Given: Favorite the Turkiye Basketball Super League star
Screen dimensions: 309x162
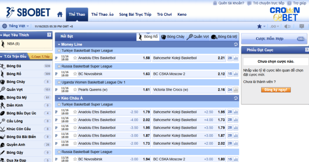Looking at the screenshot, I should 59,51.
